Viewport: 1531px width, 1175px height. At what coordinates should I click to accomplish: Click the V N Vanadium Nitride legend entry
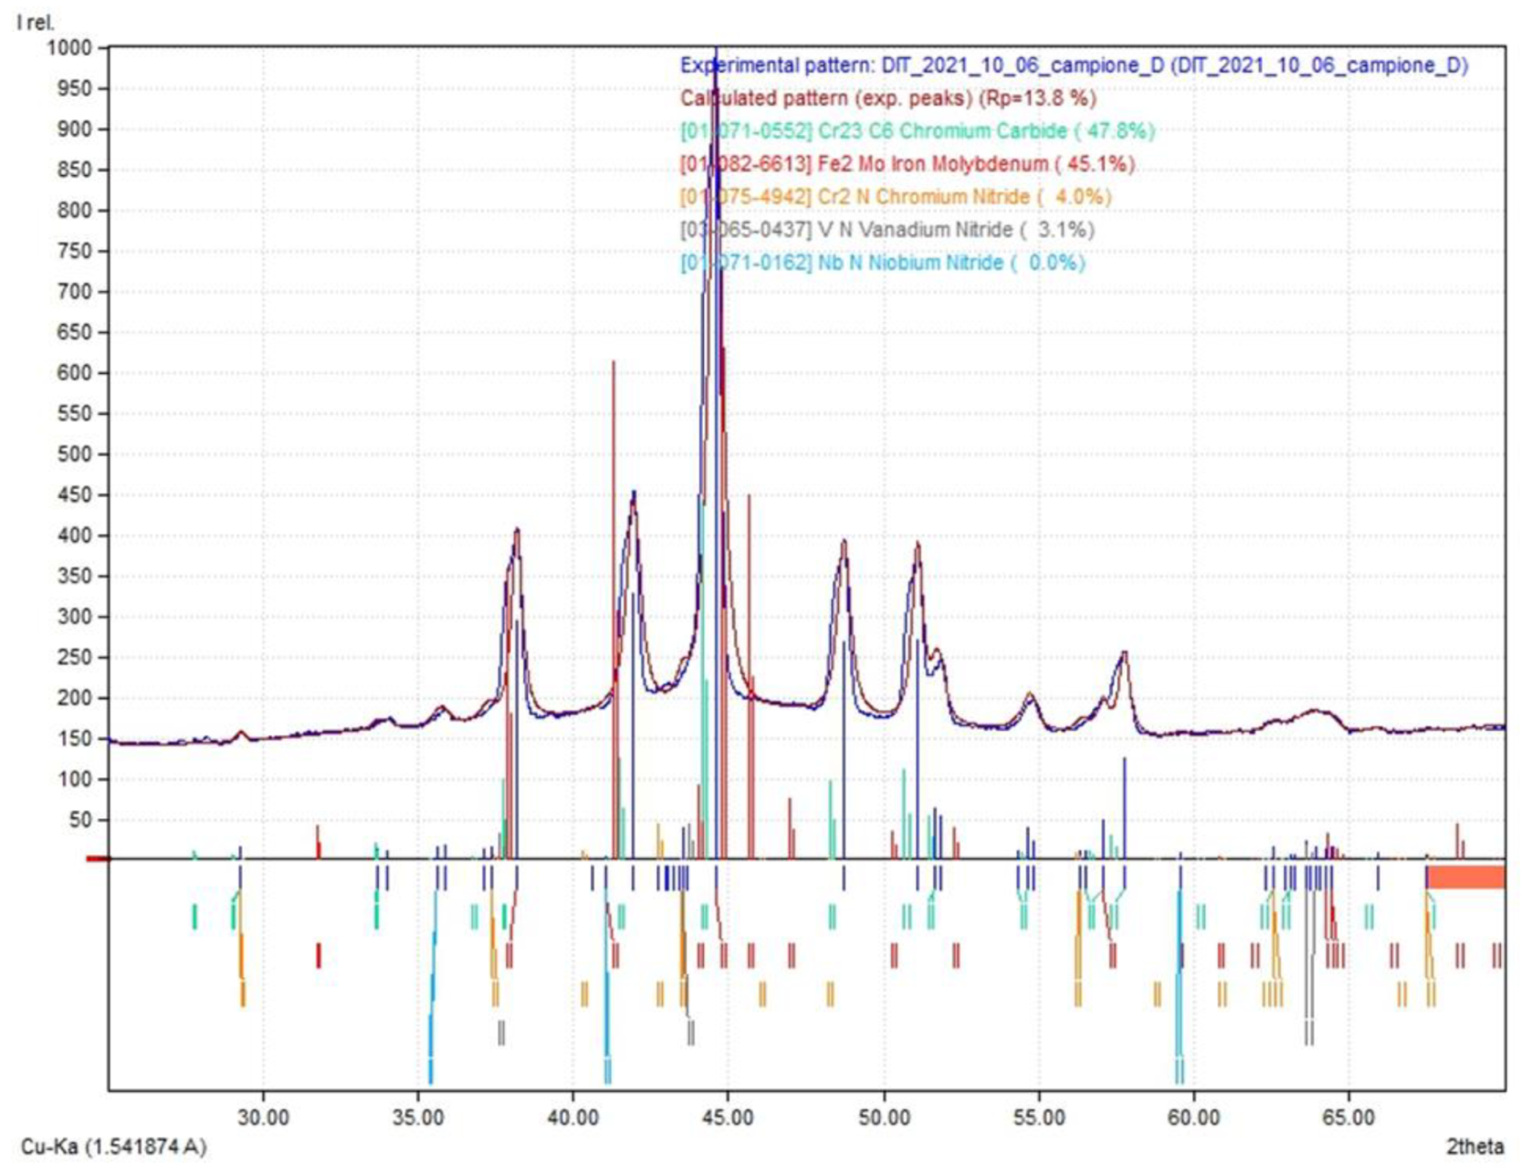[886, 230]
